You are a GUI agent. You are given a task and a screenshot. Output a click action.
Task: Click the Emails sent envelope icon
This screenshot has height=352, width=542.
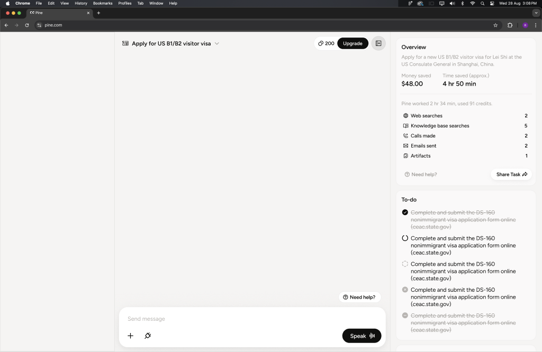[406, 146]
